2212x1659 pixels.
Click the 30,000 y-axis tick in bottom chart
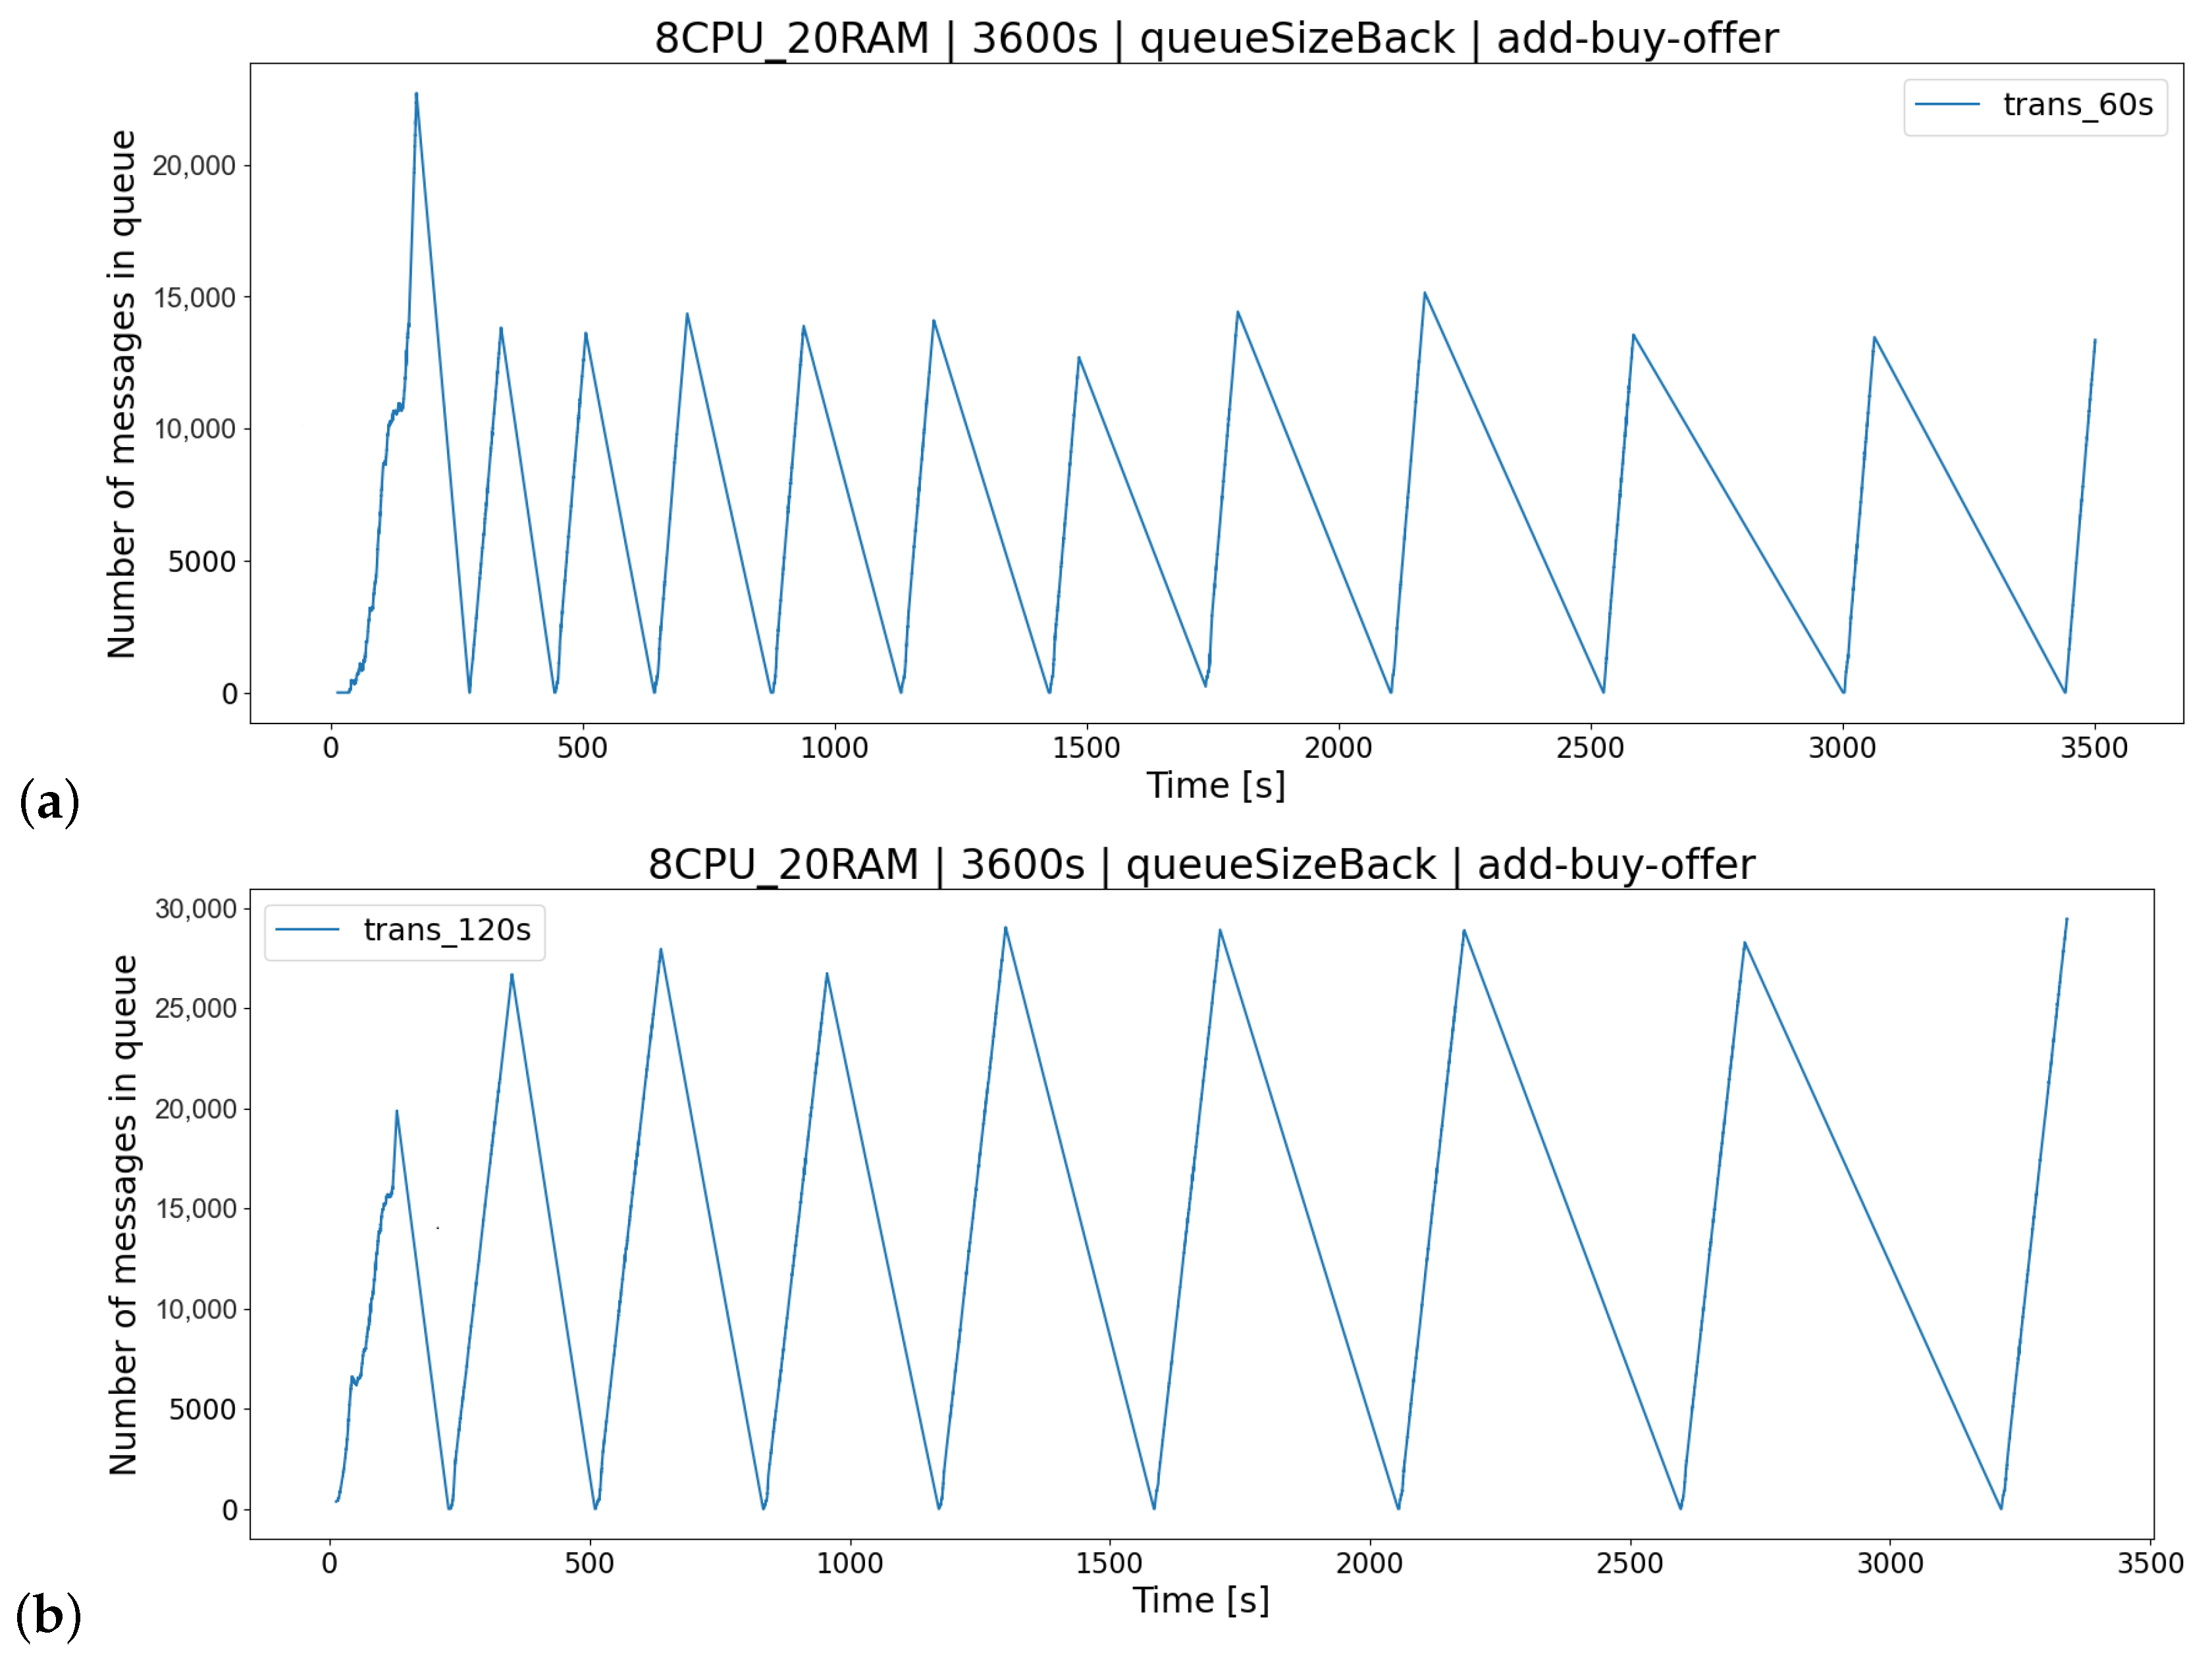click(195, 909)
